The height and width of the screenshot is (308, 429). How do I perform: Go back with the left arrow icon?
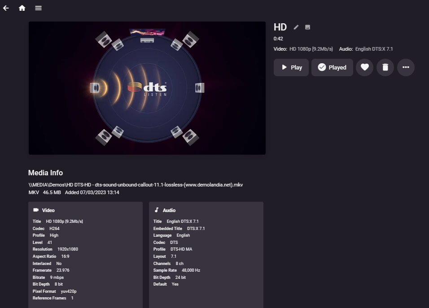click(6, 8)
